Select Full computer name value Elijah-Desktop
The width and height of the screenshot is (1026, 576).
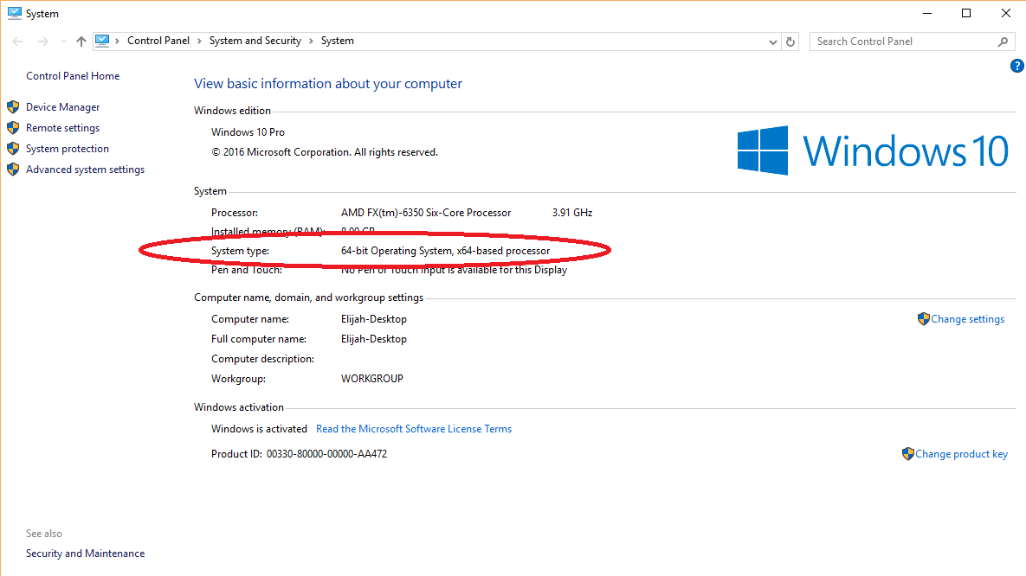click(374, 339)
